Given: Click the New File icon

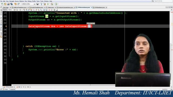Looking at the screenshot, I should point(2,4).
